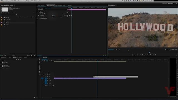178x100 pixels.
Task: Click the Mark Out button in the Program monitor
Action: coord(135,55)
